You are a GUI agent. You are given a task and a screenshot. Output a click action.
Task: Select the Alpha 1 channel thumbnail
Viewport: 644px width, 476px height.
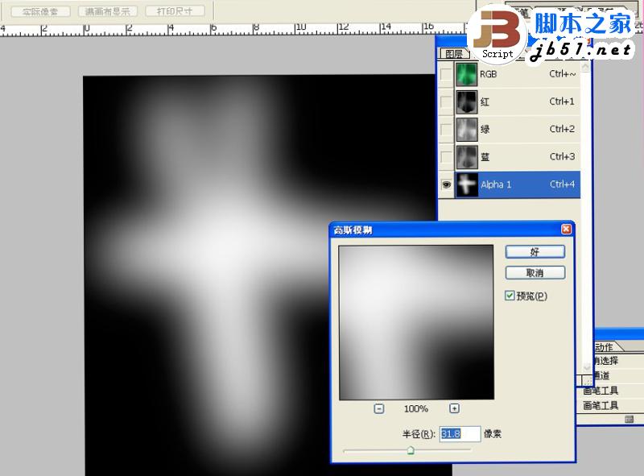(465, 184)
